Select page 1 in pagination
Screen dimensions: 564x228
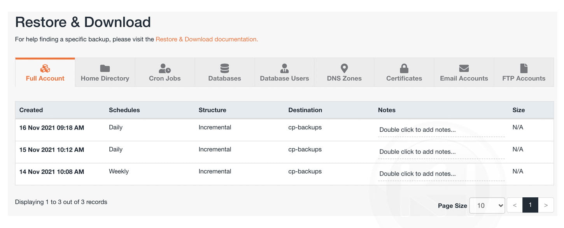530,205
